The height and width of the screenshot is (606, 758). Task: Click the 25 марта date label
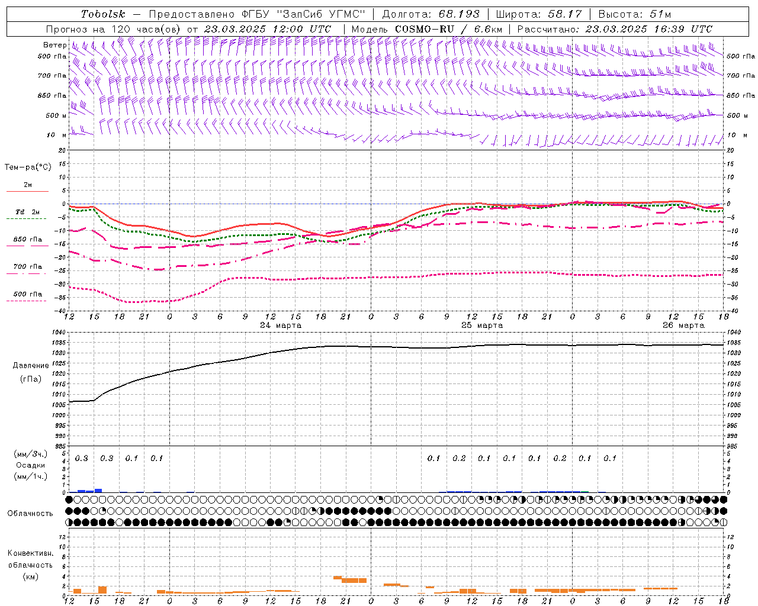pyautogui.click(x=482, y=325)
